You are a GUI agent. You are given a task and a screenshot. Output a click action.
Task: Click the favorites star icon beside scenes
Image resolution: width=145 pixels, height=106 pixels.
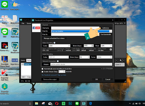121,60
